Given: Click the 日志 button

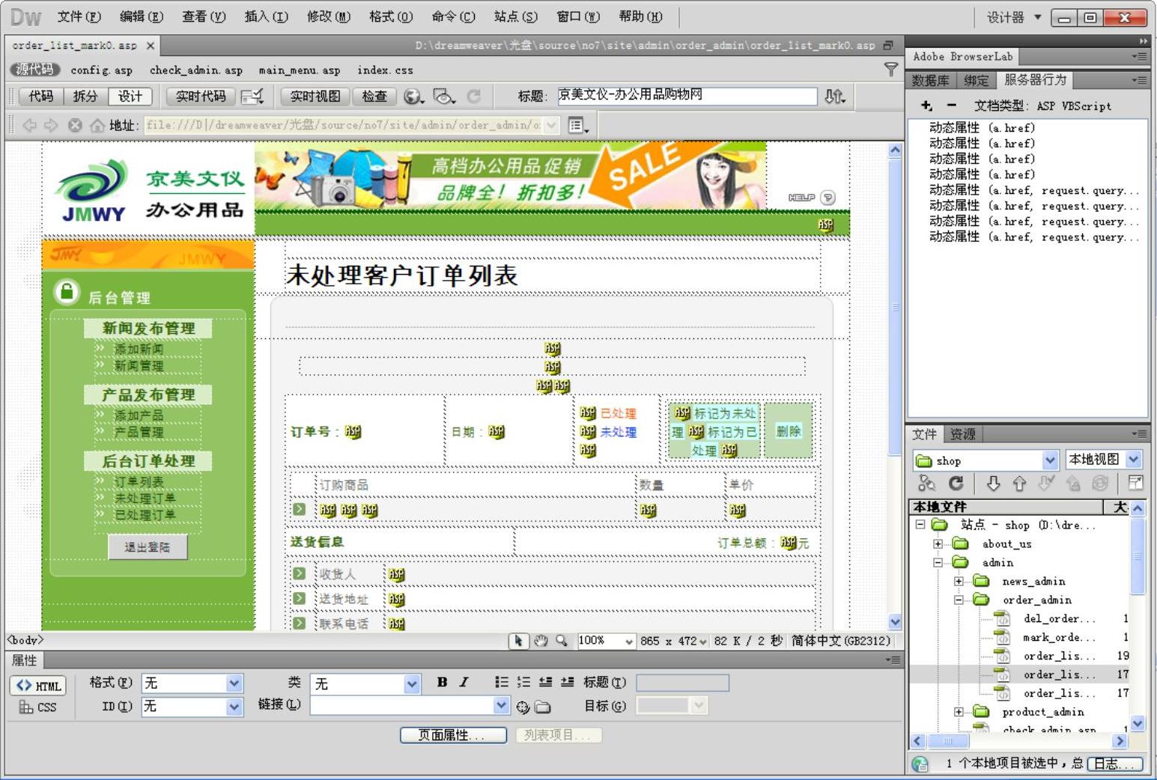Looking at the screenshot, I should 1115,764.
